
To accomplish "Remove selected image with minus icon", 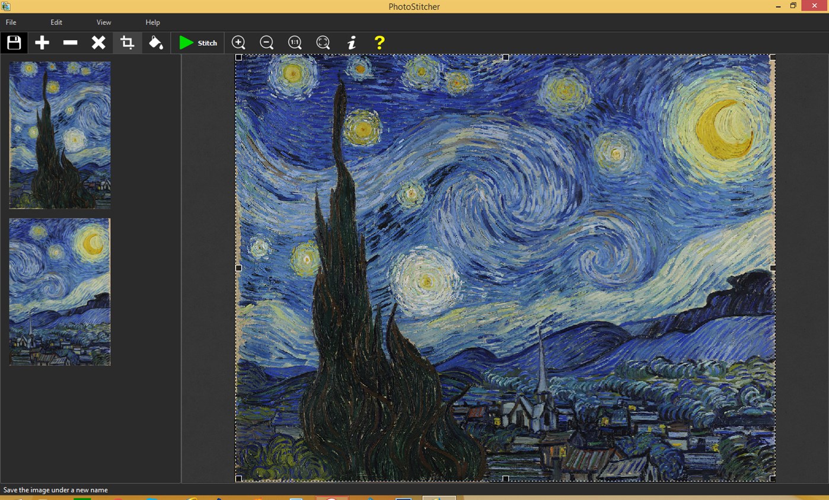I will (x=71, y=43).
